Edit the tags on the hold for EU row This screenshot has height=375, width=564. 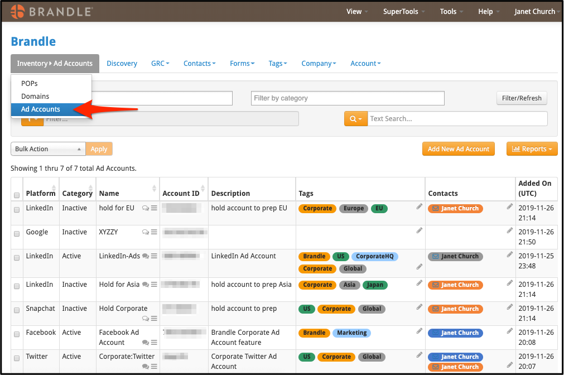tap(419, 206)
